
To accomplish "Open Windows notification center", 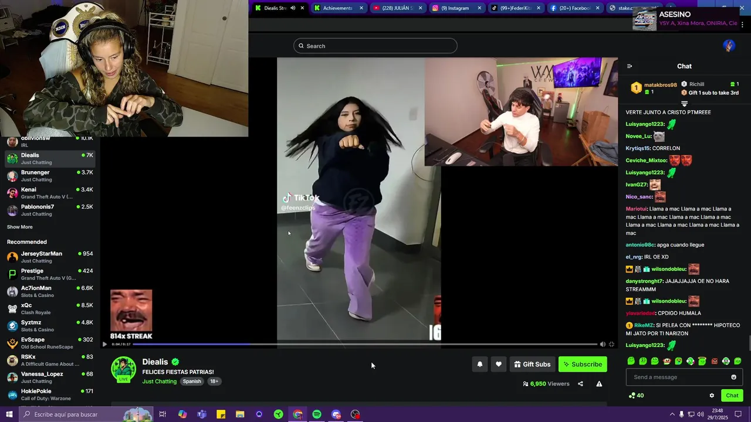I will click(x=739, y=414).
